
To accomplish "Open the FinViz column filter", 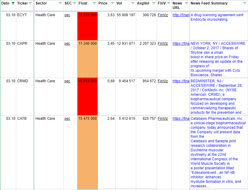I will [169, 3].
